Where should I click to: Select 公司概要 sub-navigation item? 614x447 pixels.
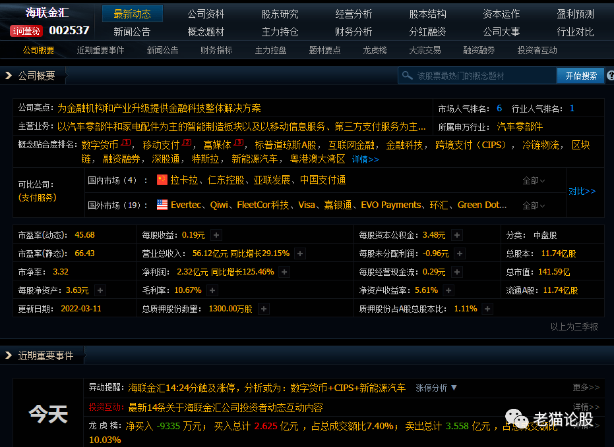tap(38, 51)
